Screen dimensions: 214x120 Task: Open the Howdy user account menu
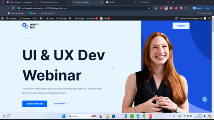(x=193, y=18)
